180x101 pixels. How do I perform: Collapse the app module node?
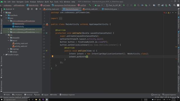tap(4, 12)
